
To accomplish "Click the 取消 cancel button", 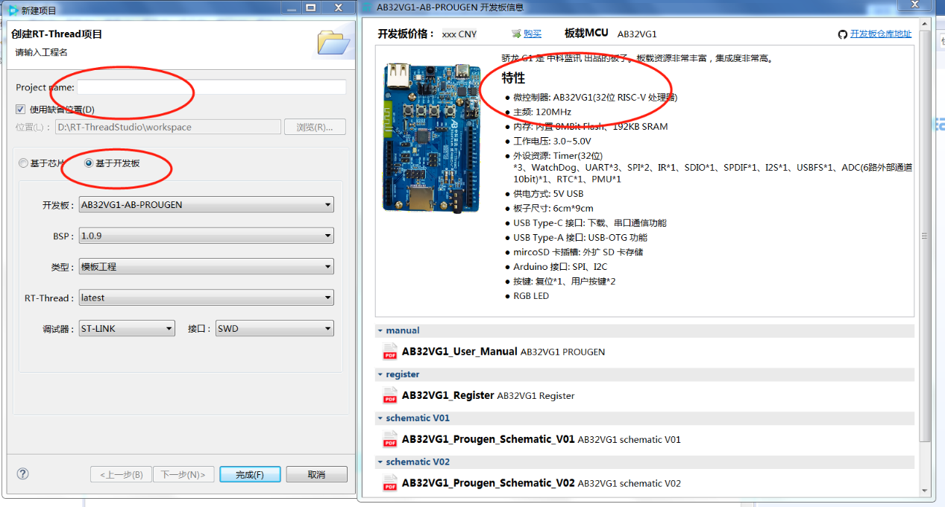I will point(317,474).
